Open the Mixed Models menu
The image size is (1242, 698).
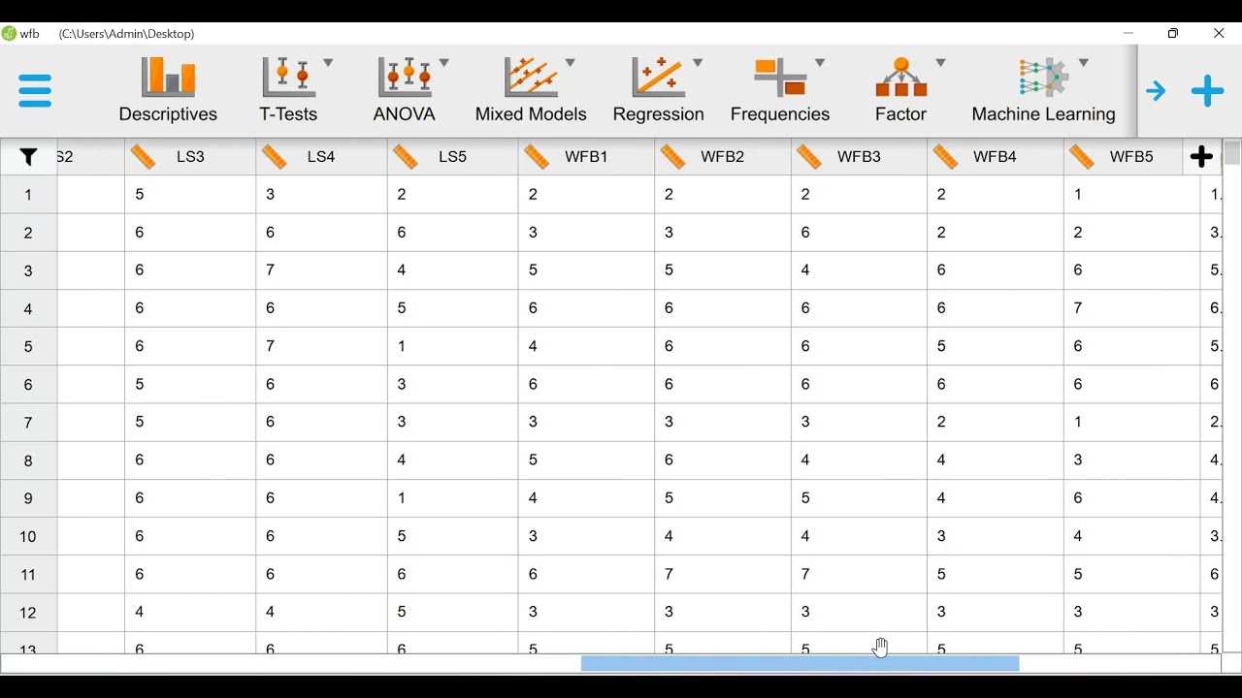point(532,90)
